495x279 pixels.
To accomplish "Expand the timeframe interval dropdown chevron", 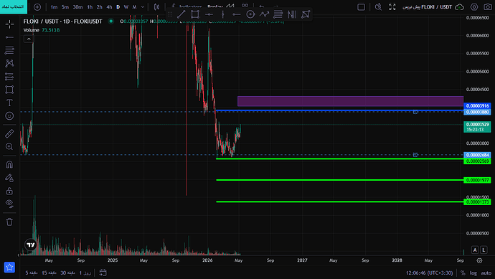I will click(x=143, y=7).
